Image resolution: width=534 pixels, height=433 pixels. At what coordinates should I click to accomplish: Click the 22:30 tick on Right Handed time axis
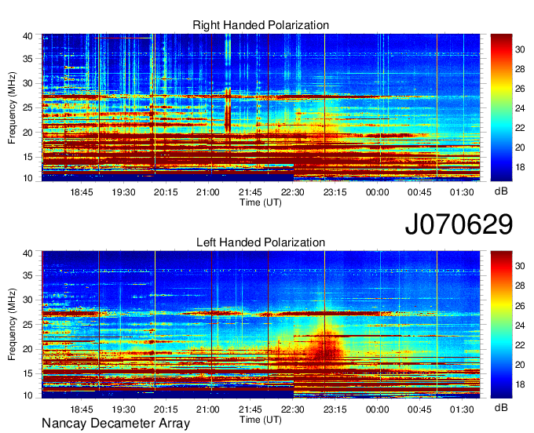293,192
